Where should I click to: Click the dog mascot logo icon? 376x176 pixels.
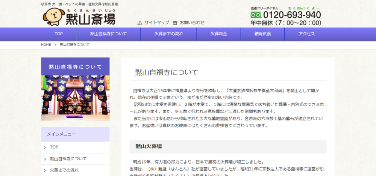pos(54,17)
